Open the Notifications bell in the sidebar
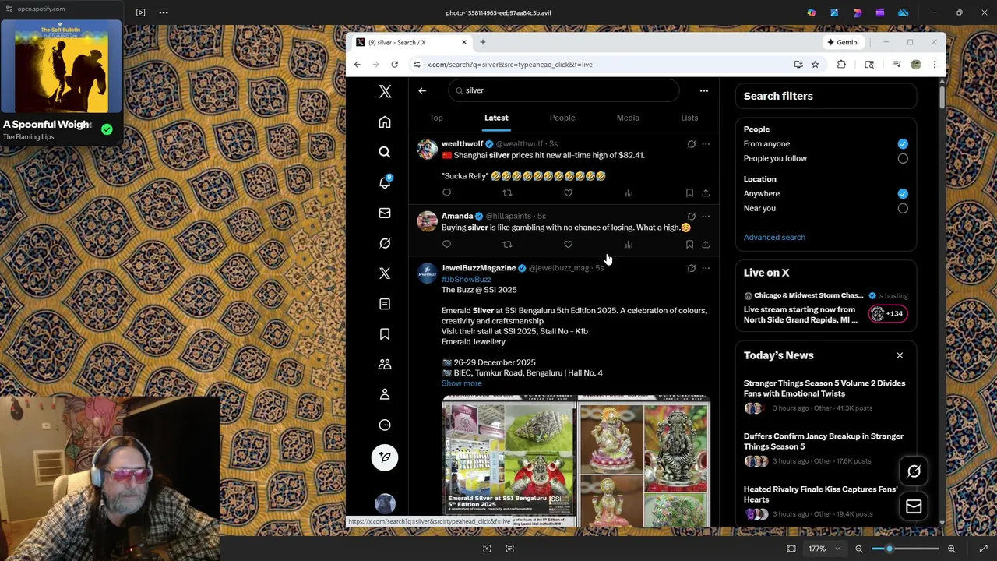The height and width of the screenshot is (561, 997). tap(385, 182)
